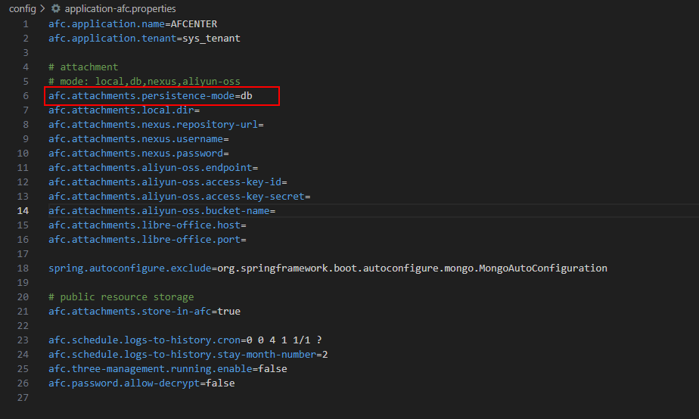The height and width of the screenshot is (419, 699).
Task: Click the store-in-afc=true line
Action: (x=144, y=312)
